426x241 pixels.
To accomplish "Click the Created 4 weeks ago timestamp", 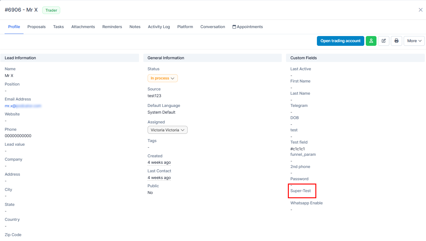I will [x=159, y=162].
